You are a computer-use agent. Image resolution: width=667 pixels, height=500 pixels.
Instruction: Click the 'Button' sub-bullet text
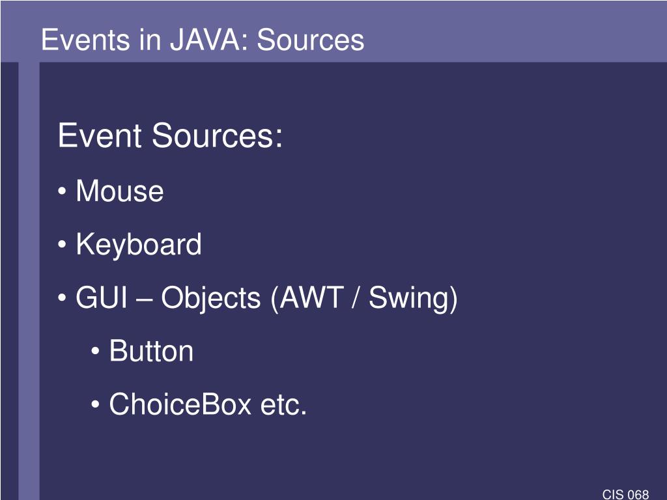[x=151, y=351]
